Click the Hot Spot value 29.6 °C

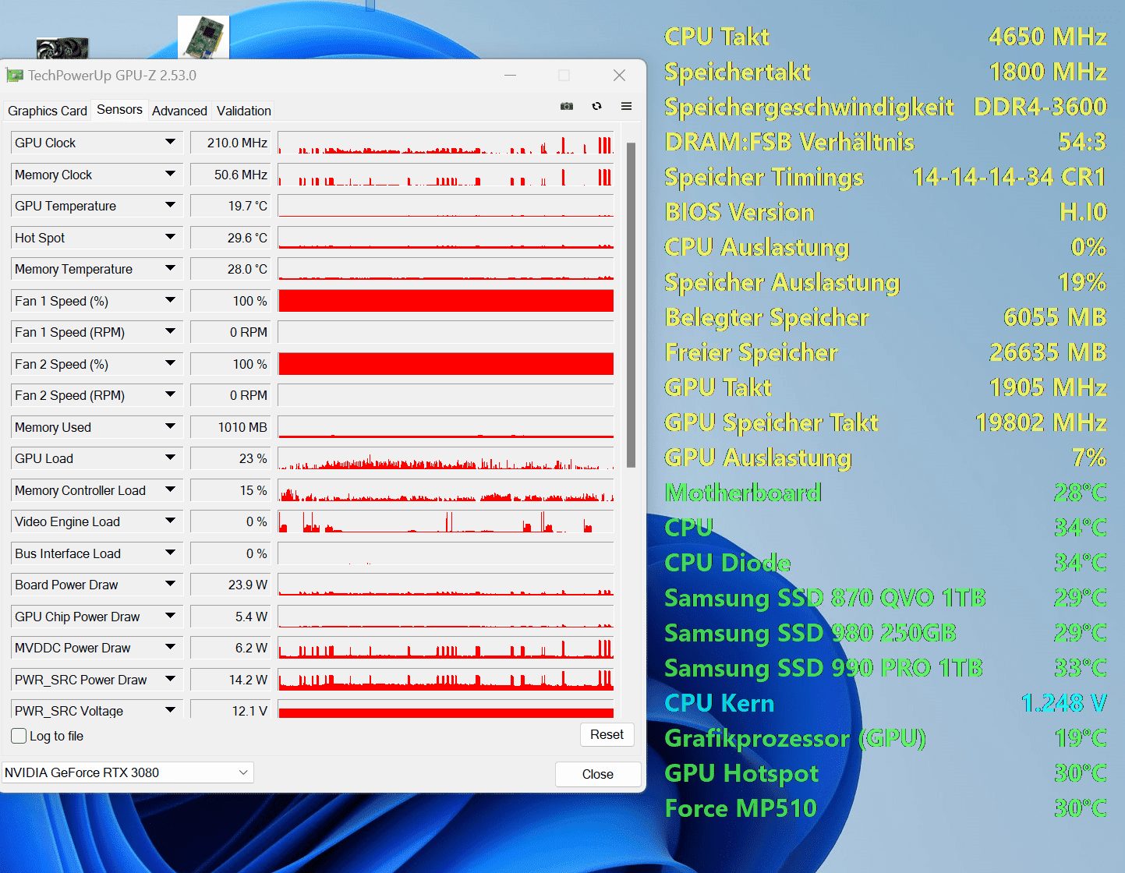(230, 238)
